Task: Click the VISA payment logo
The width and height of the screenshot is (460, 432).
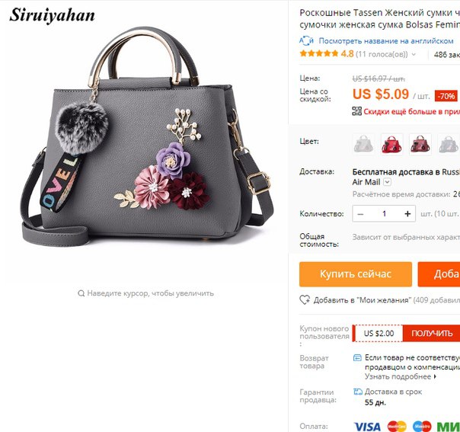Action: point(367,427)
